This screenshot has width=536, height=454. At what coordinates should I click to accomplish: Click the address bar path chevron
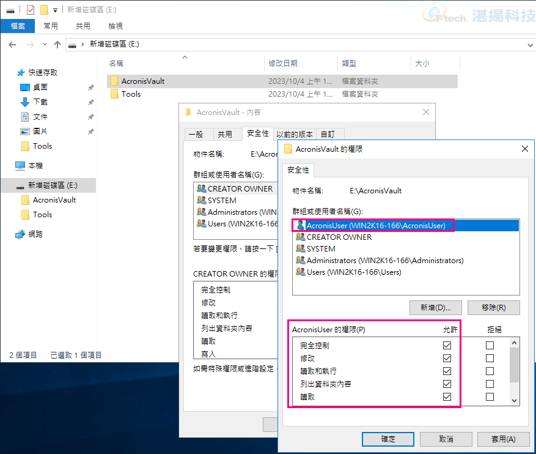click(83, 44)
